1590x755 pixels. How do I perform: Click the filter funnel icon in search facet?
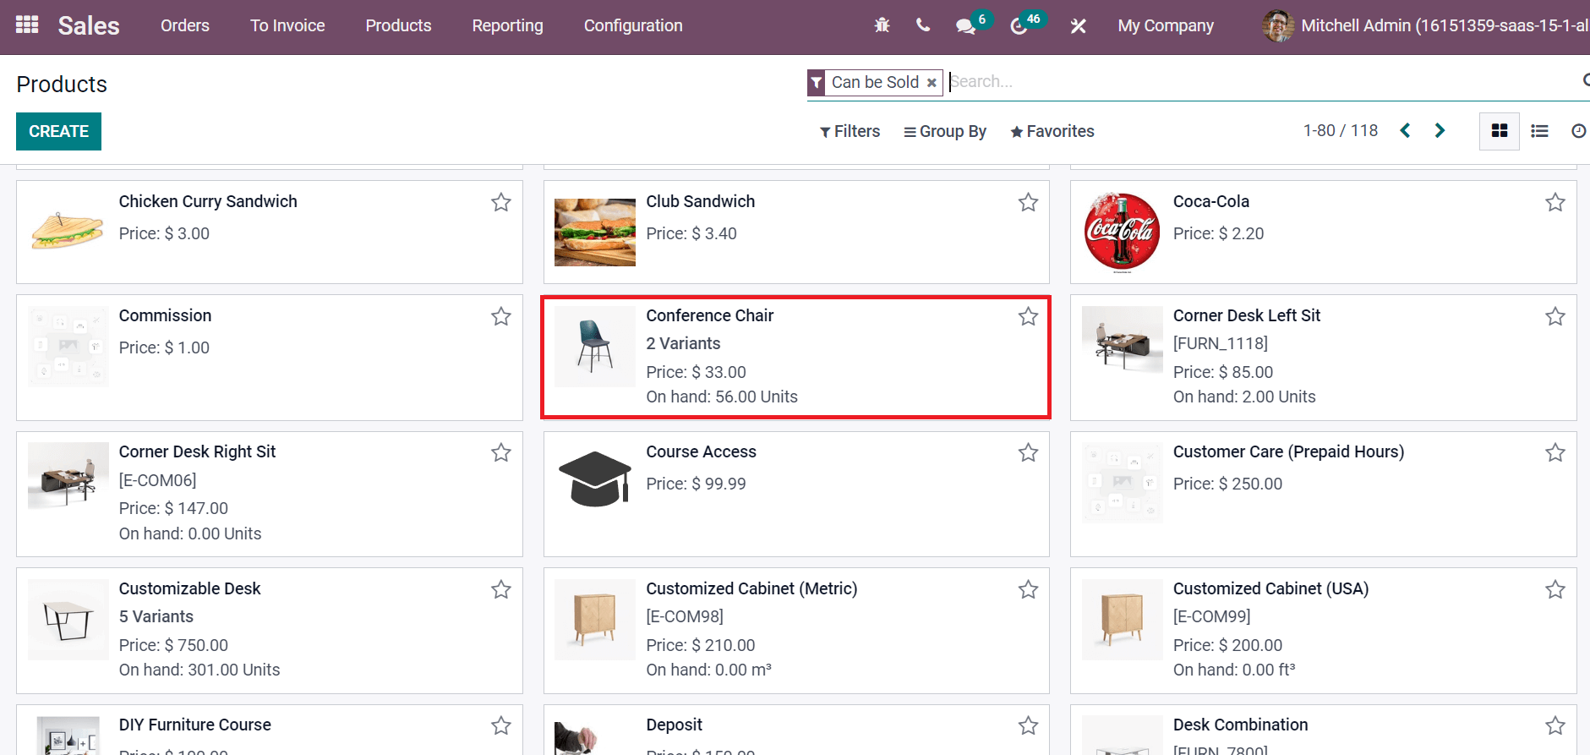(x=817, y=82)
